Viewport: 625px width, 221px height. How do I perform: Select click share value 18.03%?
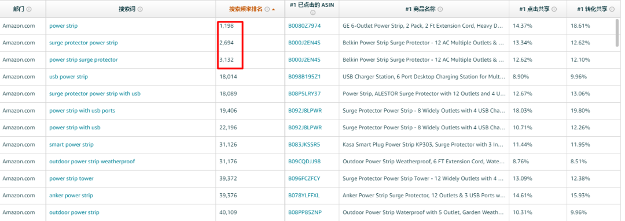tap(522, 111)
